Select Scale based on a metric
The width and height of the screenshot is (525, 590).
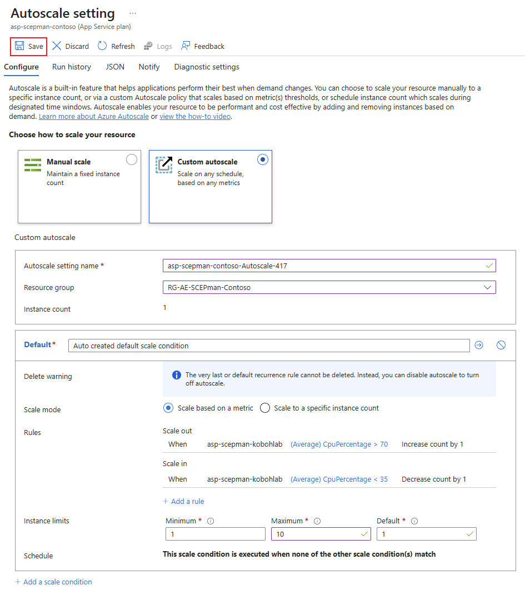coord(168,408)
